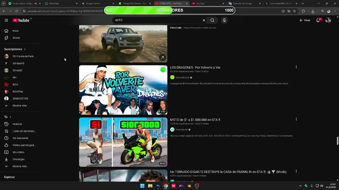Open the MOTO de $1 a $1.000.000 en GTA 5 title
The height and width of the screenshot is (190, 339).
click(x=195, y=120)
